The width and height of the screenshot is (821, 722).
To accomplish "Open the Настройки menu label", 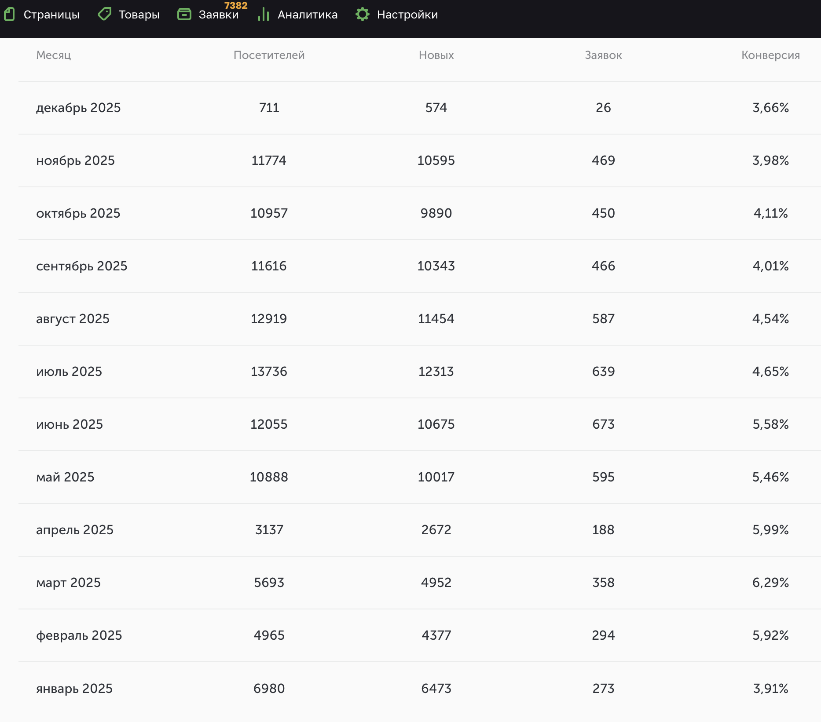I will click(x=407, y=15).
